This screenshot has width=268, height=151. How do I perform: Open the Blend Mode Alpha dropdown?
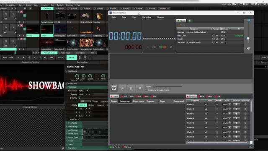pos(83,91)
